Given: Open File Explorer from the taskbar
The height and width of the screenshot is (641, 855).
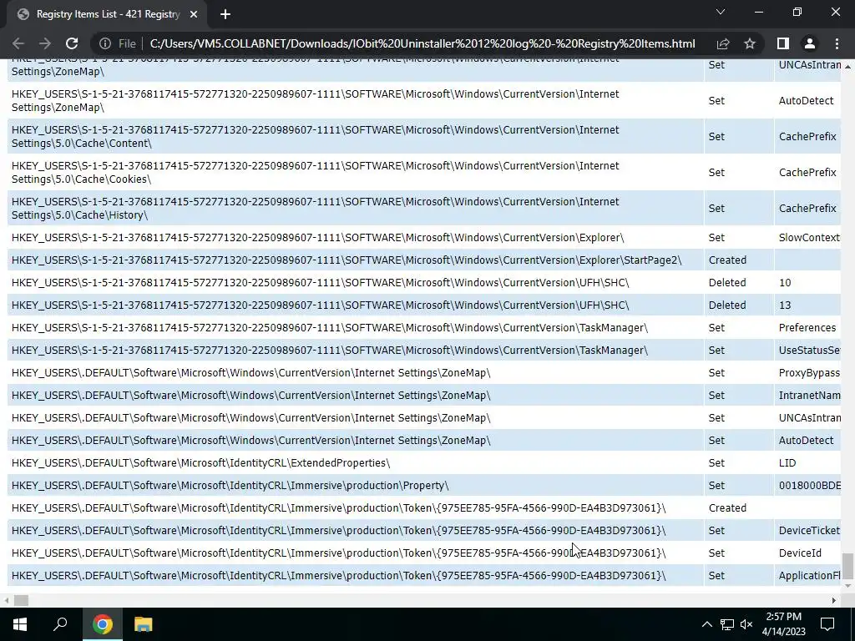Looking at the screenshot, I should (x=143, y=624).
